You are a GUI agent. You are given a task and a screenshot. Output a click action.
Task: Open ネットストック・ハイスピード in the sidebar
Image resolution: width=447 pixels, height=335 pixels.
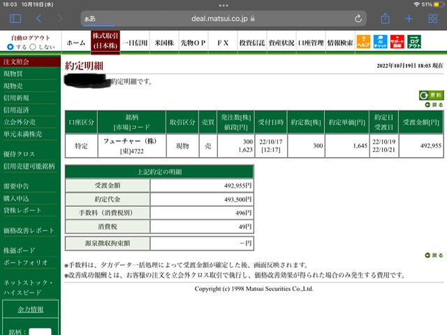(28, 288)
